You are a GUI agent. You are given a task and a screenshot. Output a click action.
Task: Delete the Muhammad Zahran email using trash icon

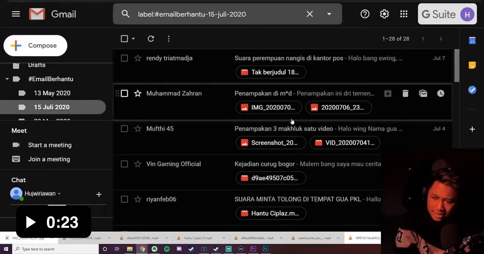[405, 94]
